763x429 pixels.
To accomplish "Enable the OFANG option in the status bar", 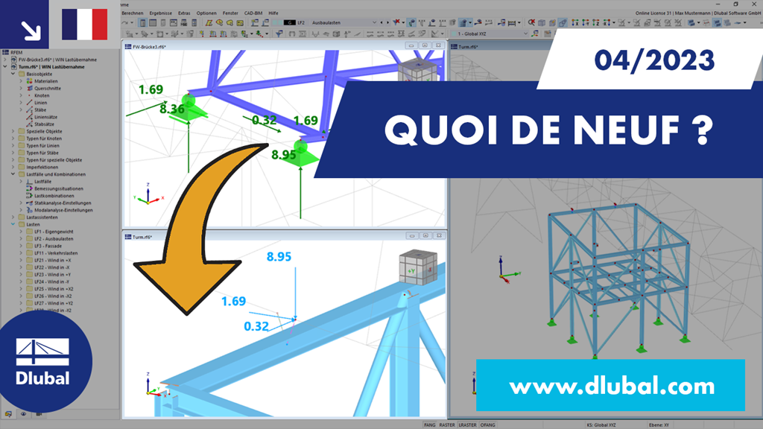I will tap(488, 425).
